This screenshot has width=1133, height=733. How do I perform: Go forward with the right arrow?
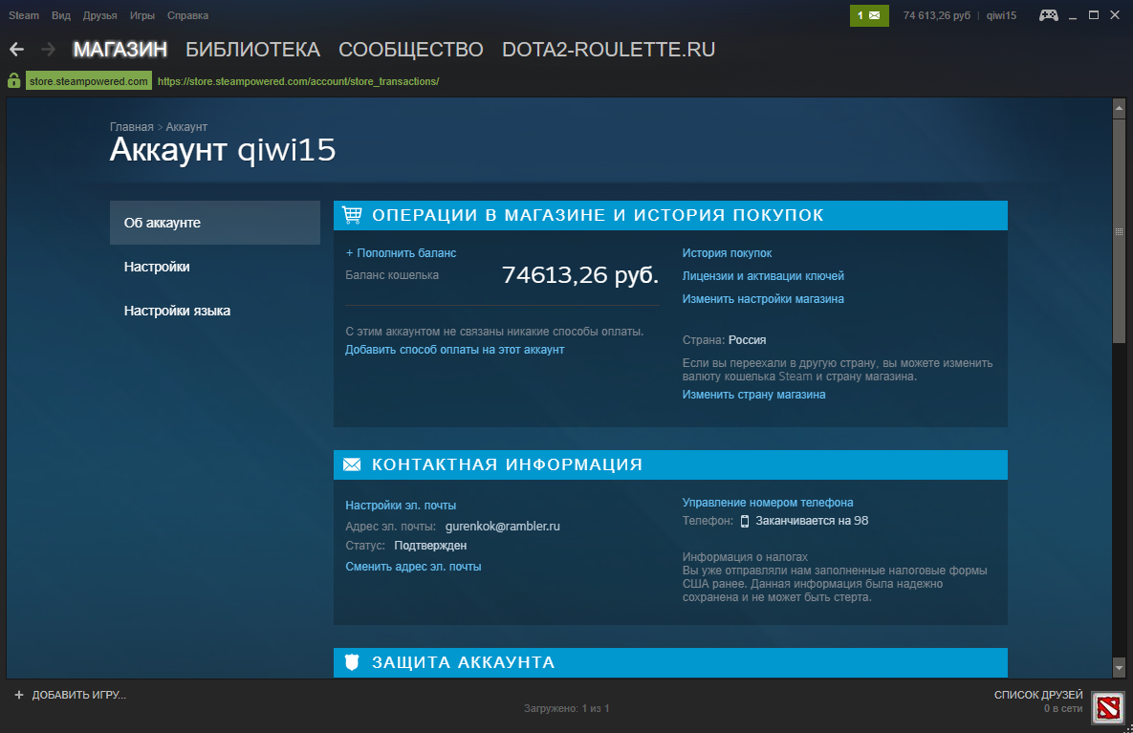tap(49, 49)
